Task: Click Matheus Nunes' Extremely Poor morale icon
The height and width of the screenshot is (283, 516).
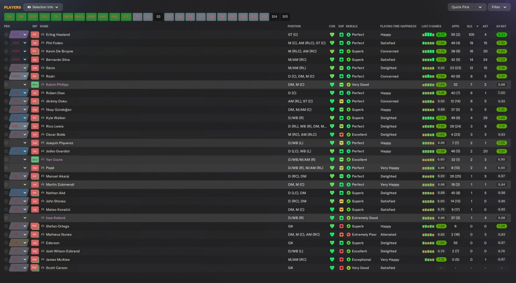Action: click(x=349, y=234)
